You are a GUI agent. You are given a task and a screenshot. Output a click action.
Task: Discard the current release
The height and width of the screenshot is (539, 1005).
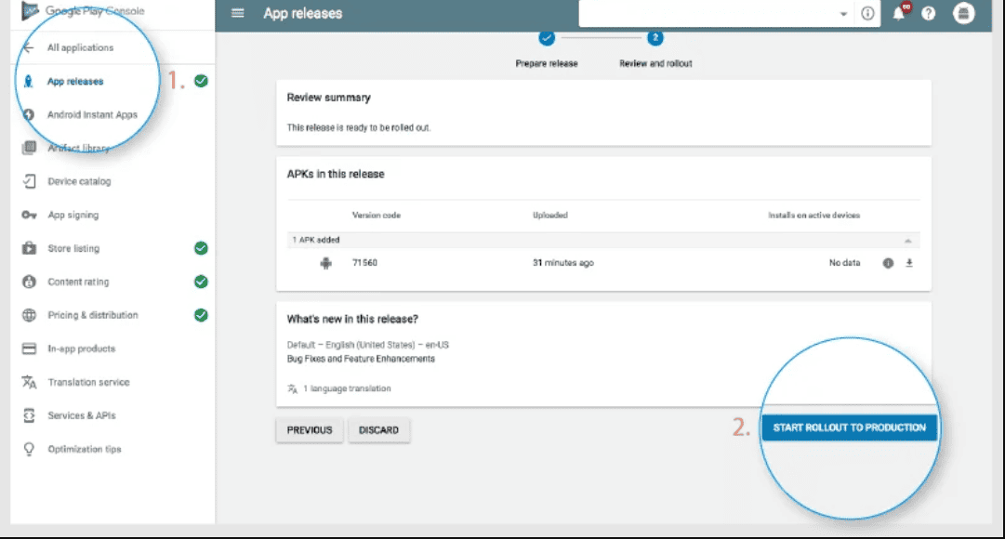coord(378,429)
